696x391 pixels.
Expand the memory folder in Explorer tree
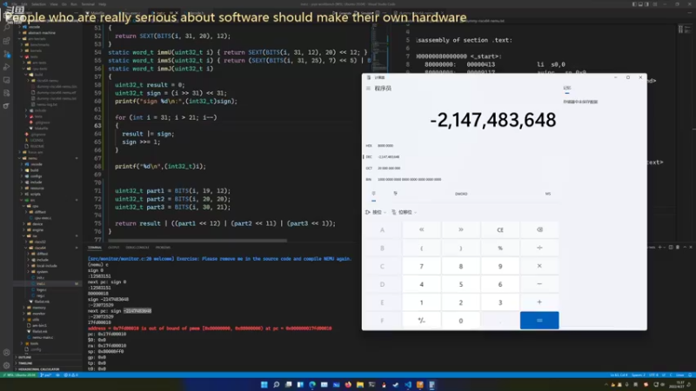click(39, 308)
